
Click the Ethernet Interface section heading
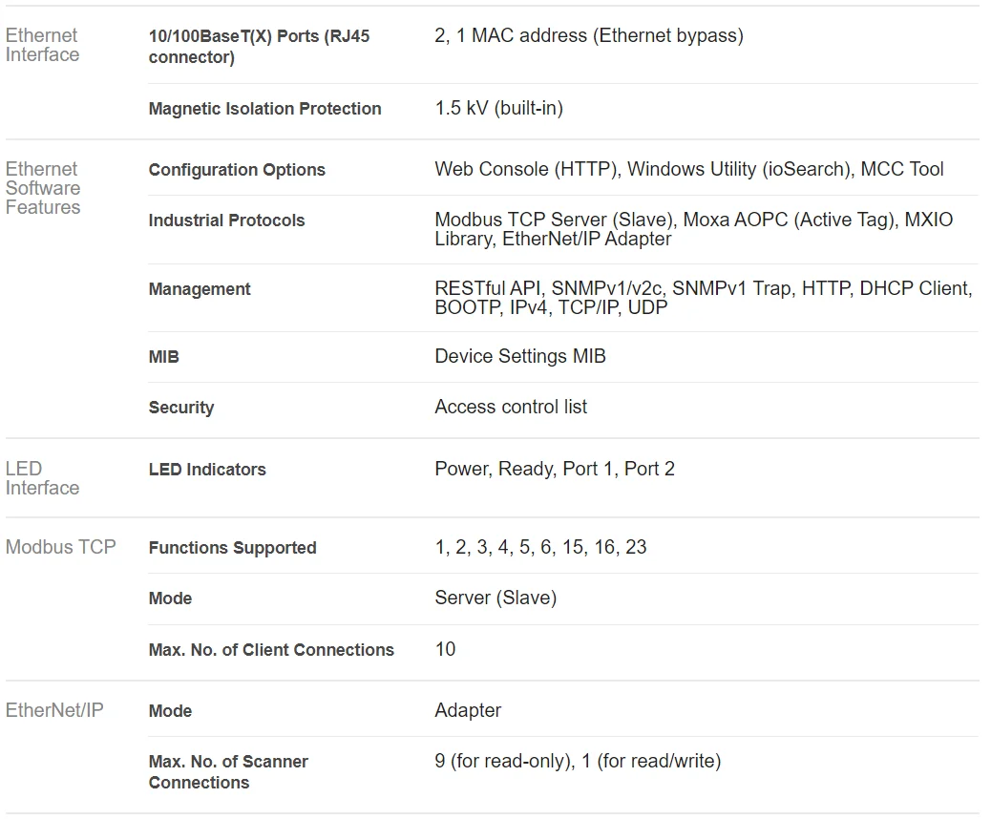point(42,45)
